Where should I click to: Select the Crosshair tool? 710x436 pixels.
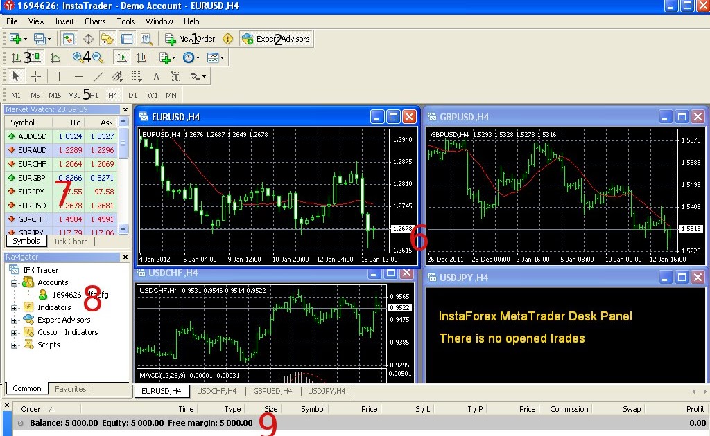pyautogui.click(x=35, y=75)
